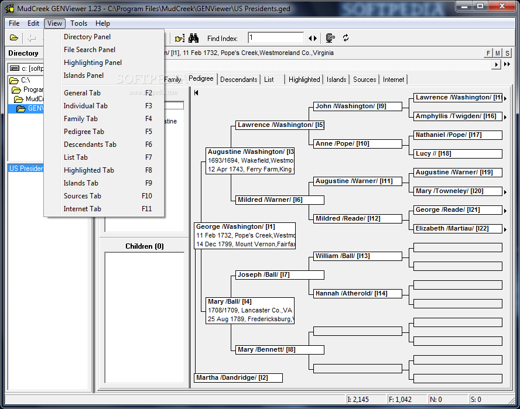Choose Sources Tab F10 menu item

104,196
